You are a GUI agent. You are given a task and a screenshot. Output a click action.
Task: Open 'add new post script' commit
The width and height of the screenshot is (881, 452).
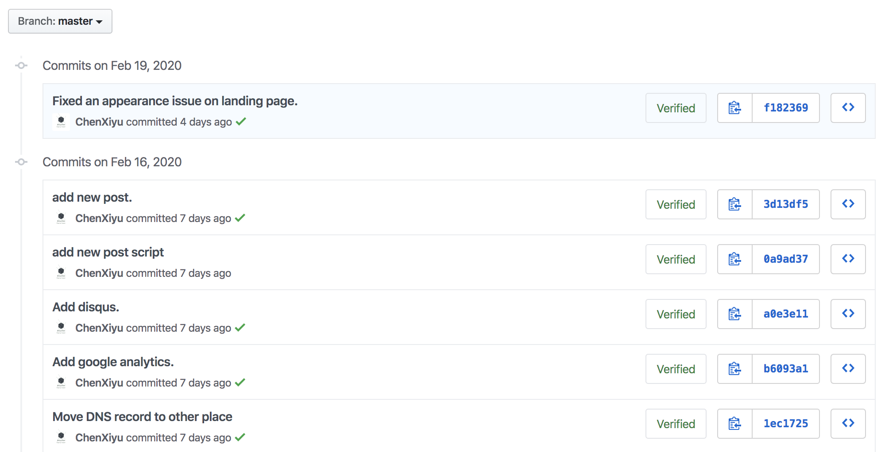(x=108, y=253)
